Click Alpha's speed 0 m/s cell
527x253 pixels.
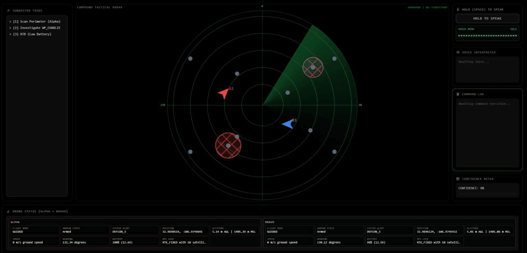pyautogui.click(x=35, y=241)
